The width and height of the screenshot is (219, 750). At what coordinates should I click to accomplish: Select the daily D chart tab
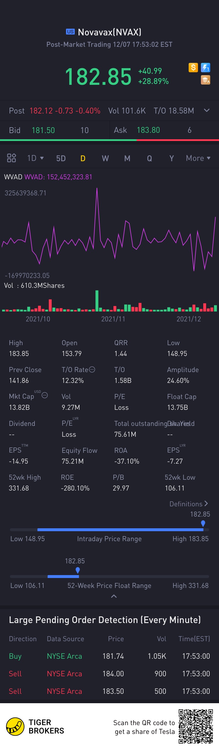point(83,158)
